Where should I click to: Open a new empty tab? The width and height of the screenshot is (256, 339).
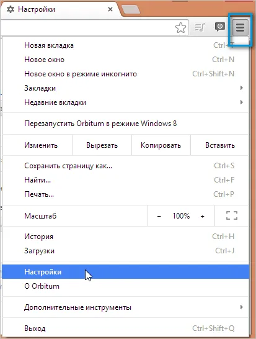click(131, 9)
